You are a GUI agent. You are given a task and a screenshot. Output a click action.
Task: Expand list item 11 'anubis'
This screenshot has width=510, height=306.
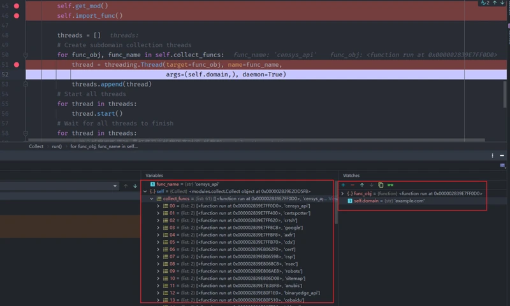coord(158,286)
